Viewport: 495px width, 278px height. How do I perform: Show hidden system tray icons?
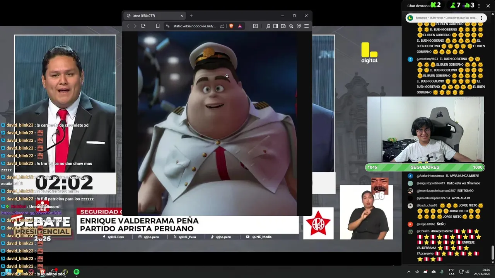tap(409, 272)
